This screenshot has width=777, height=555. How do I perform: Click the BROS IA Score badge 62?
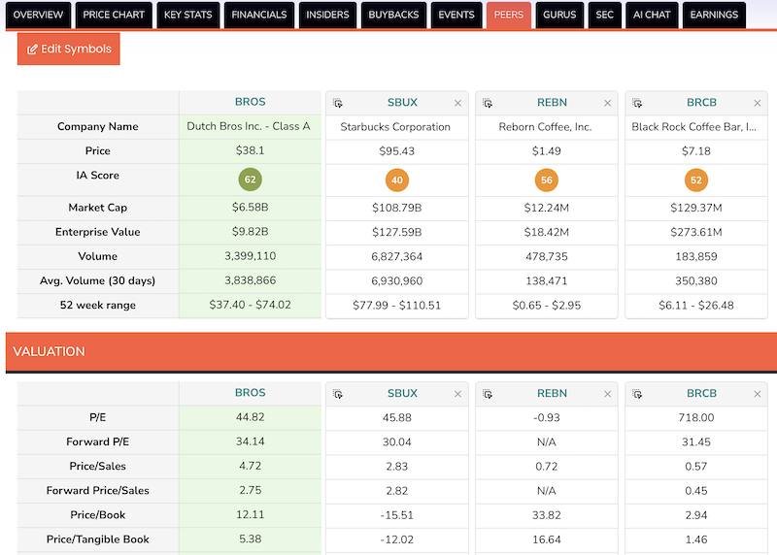tap(251, 180)
